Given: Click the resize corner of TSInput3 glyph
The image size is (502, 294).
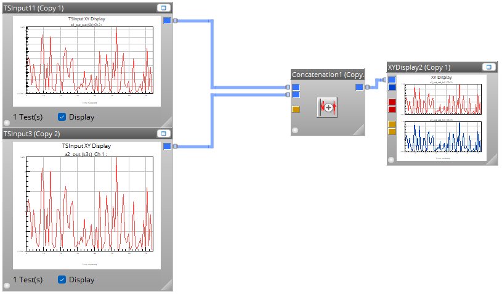Looking at the screenshot, I should pyautogui.click(x=166, y=284).
